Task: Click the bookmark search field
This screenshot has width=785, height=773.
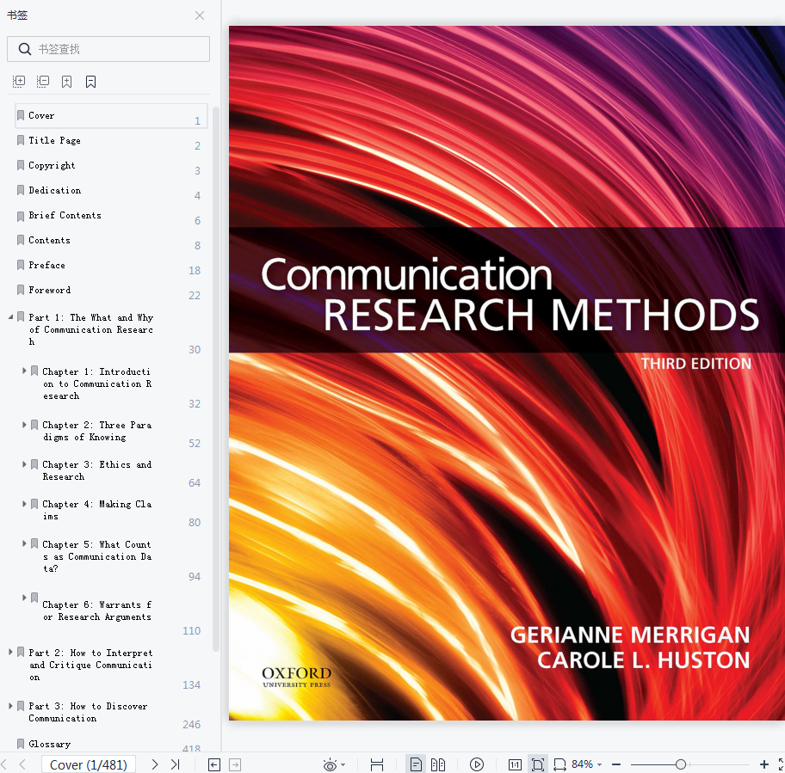Action: point(108,49)
